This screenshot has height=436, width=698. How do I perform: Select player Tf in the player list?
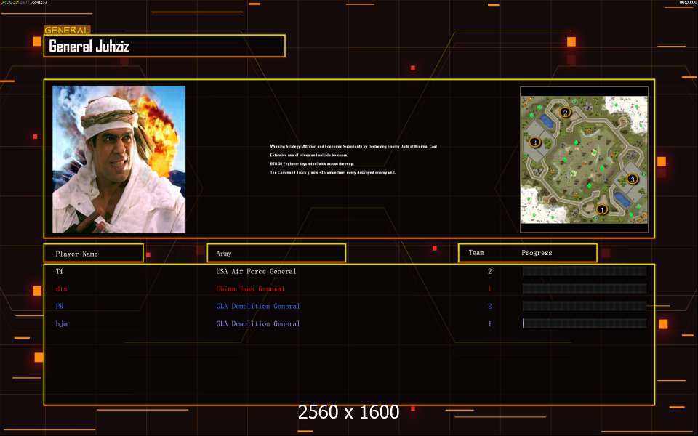(59, 271)
